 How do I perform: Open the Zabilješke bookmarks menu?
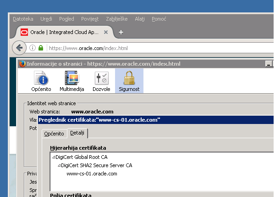click(116, 19)
